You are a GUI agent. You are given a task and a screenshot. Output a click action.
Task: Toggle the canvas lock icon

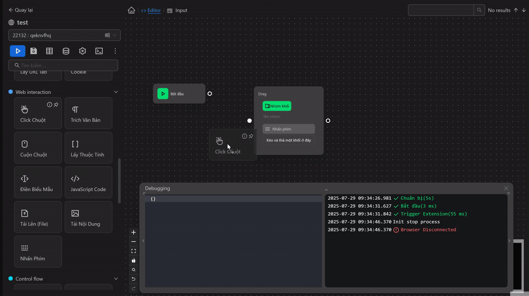click(133, 260)
